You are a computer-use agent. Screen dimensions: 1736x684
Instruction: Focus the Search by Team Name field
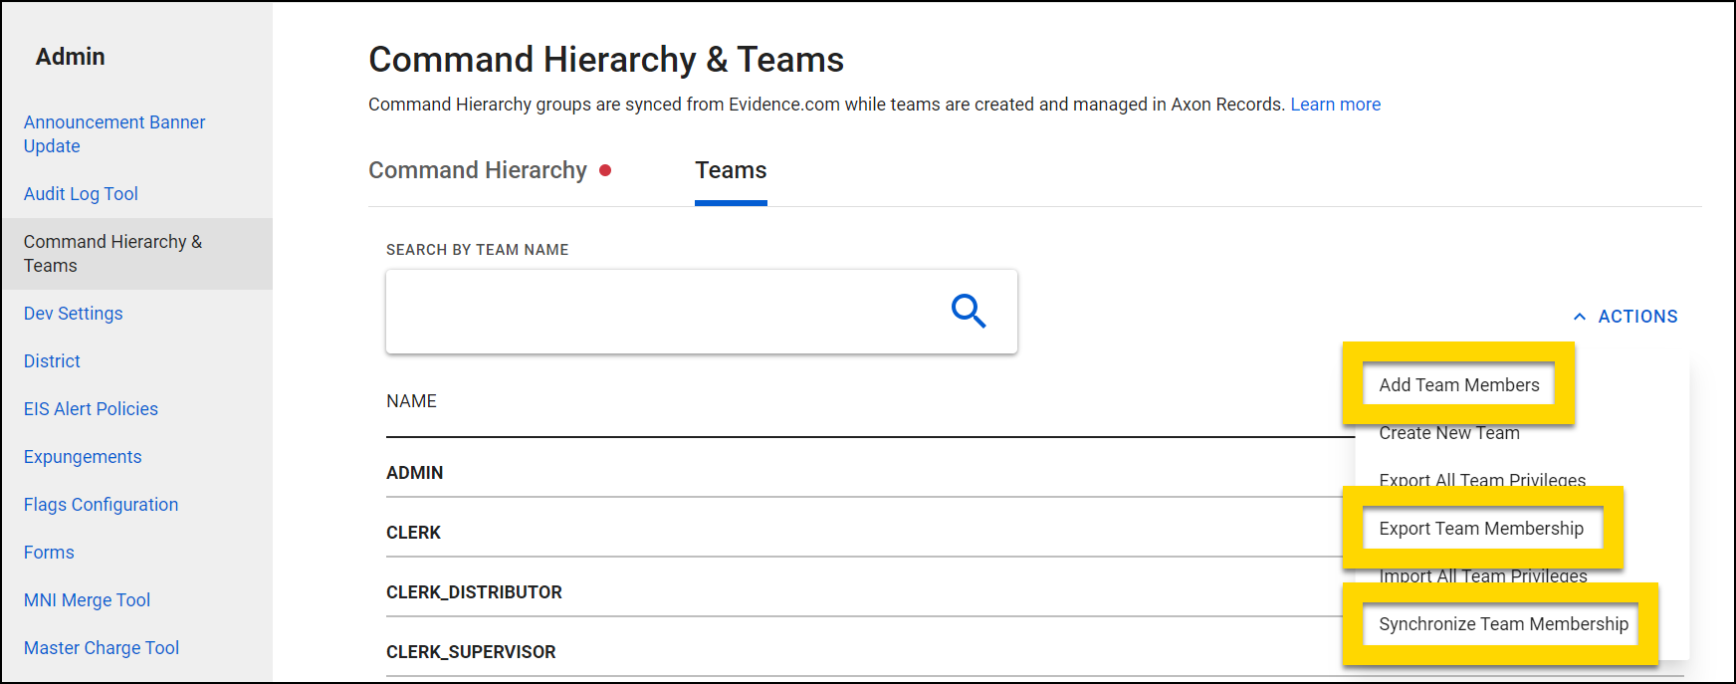701,312
